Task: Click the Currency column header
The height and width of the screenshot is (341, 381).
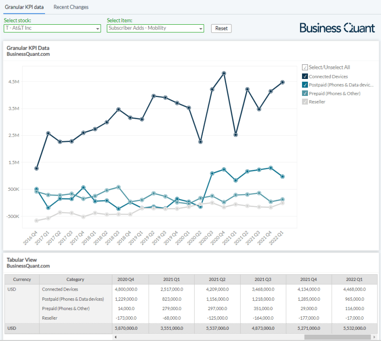Action: (22, 279)
